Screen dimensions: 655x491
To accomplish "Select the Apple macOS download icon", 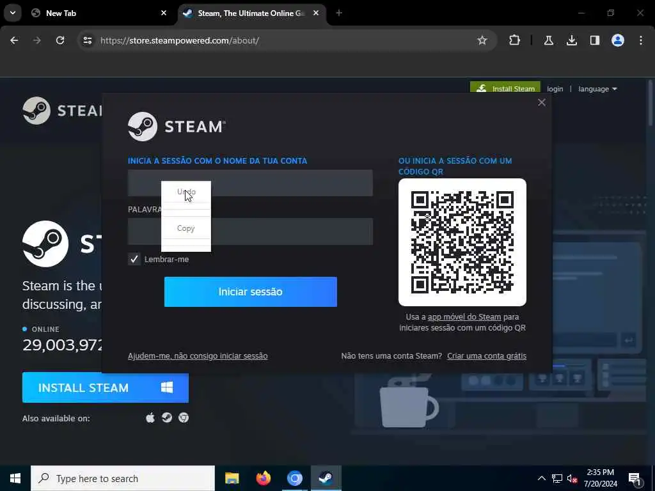I will click(150, 417).
